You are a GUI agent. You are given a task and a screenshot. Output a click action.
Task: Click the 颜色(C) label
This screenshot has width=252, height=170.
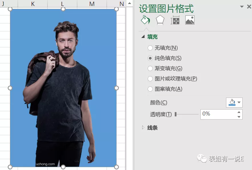click(x=158, y=102)
